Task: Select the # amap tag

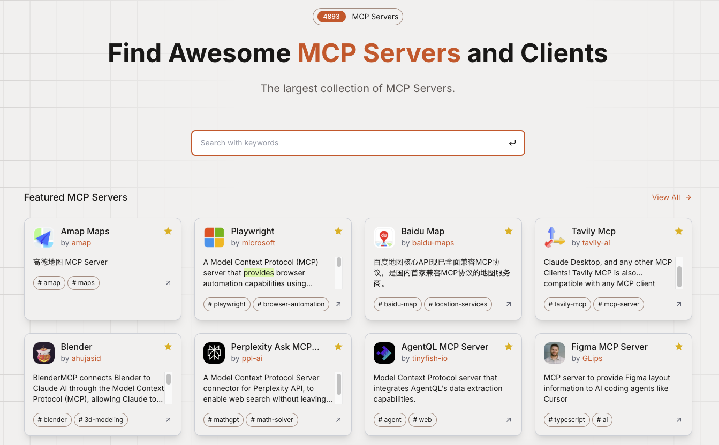Action: click(x=49, y=283)
